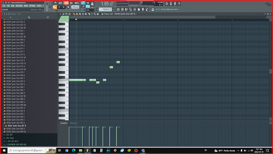273x154 pixels.
Task: Toggle blend recording overdub icon
Action: tap(71, 3)
